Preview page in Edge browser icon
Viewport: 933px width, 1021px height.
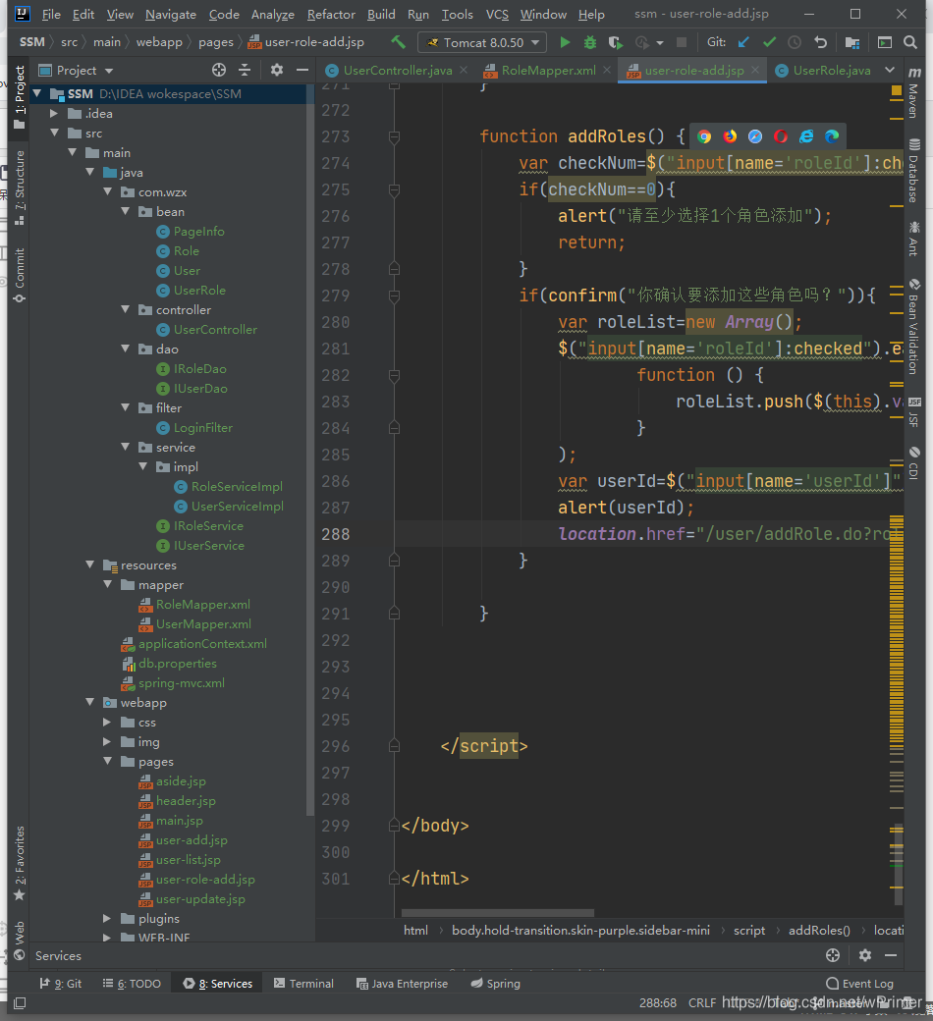(x=832, y=136)
